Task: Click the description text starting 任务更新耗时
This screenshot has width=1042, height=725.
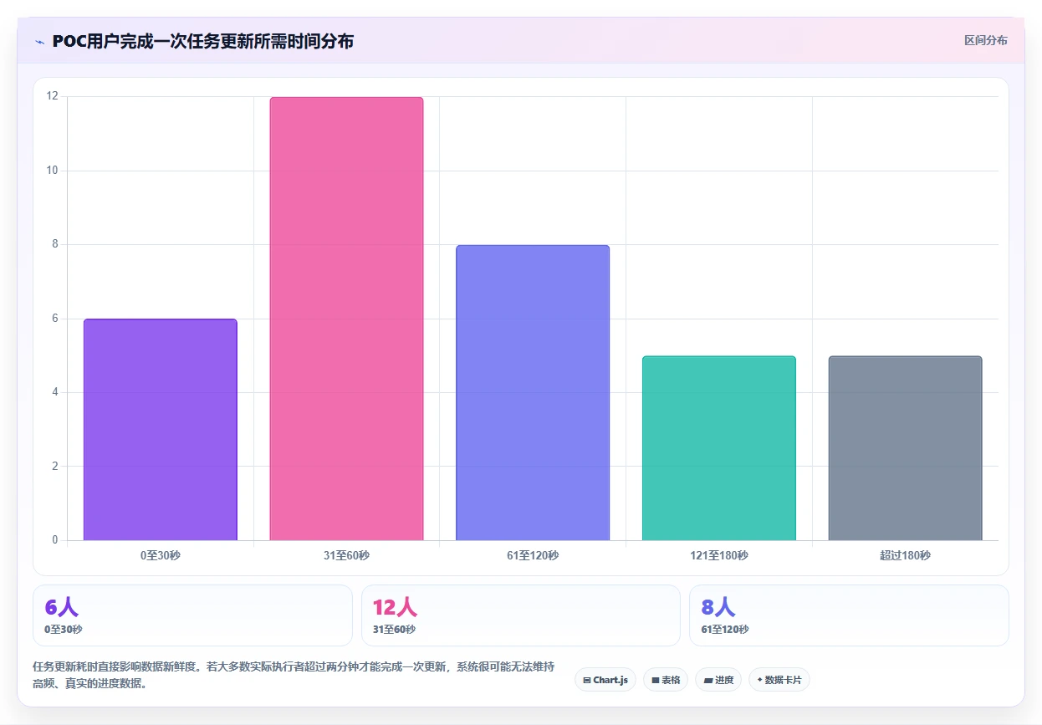Action: coord(293,675)
